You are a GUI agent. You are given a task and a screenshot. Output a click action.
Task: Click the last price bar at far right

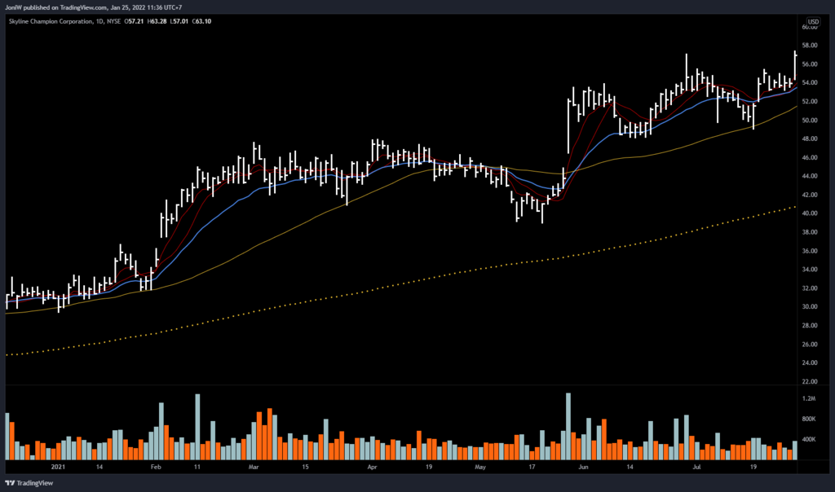point(795,64)
